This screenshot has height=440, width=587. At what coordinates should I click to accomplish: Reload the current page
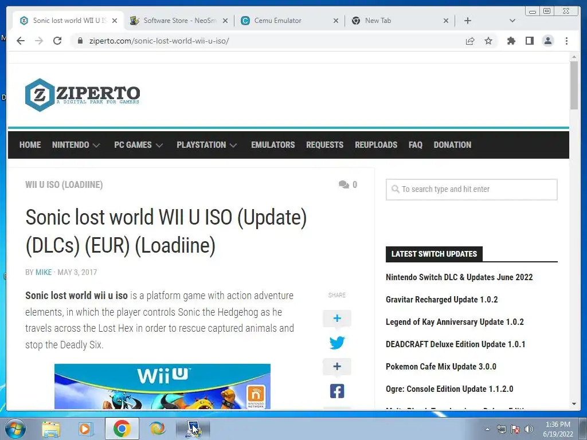click(57, 41)
